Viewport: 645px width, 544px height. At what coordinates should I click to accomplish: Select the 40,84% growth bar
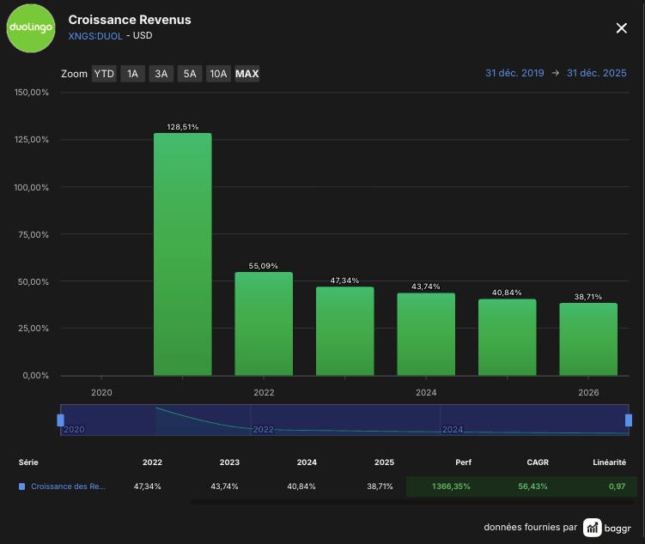[508, 337]
